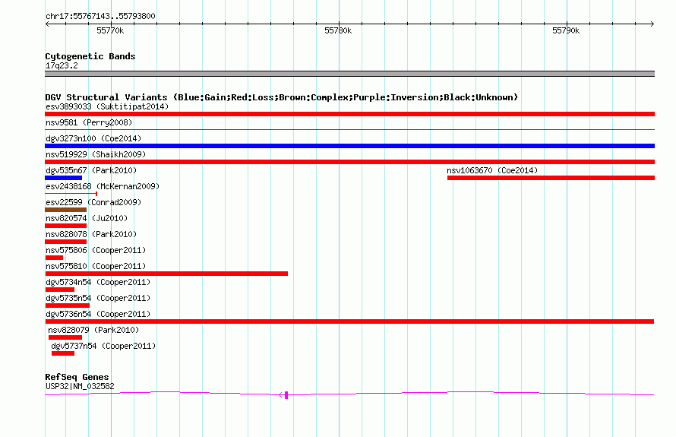Click the DGV Structural Variants track title
The height and width of the screenshot is (437, 676).
click(282, 97)
